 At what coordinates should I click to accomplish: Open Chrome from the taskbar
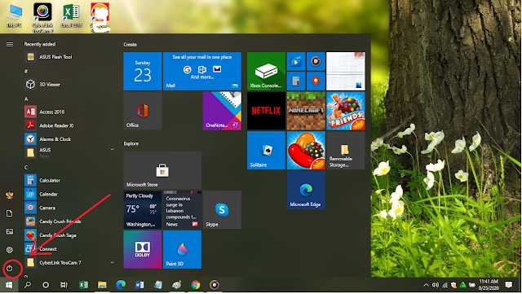point(196,285)
